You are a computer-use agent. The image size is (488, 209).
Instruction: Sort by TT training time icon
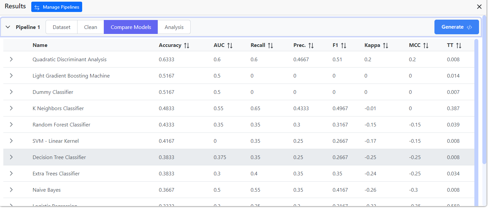[459, 45]
